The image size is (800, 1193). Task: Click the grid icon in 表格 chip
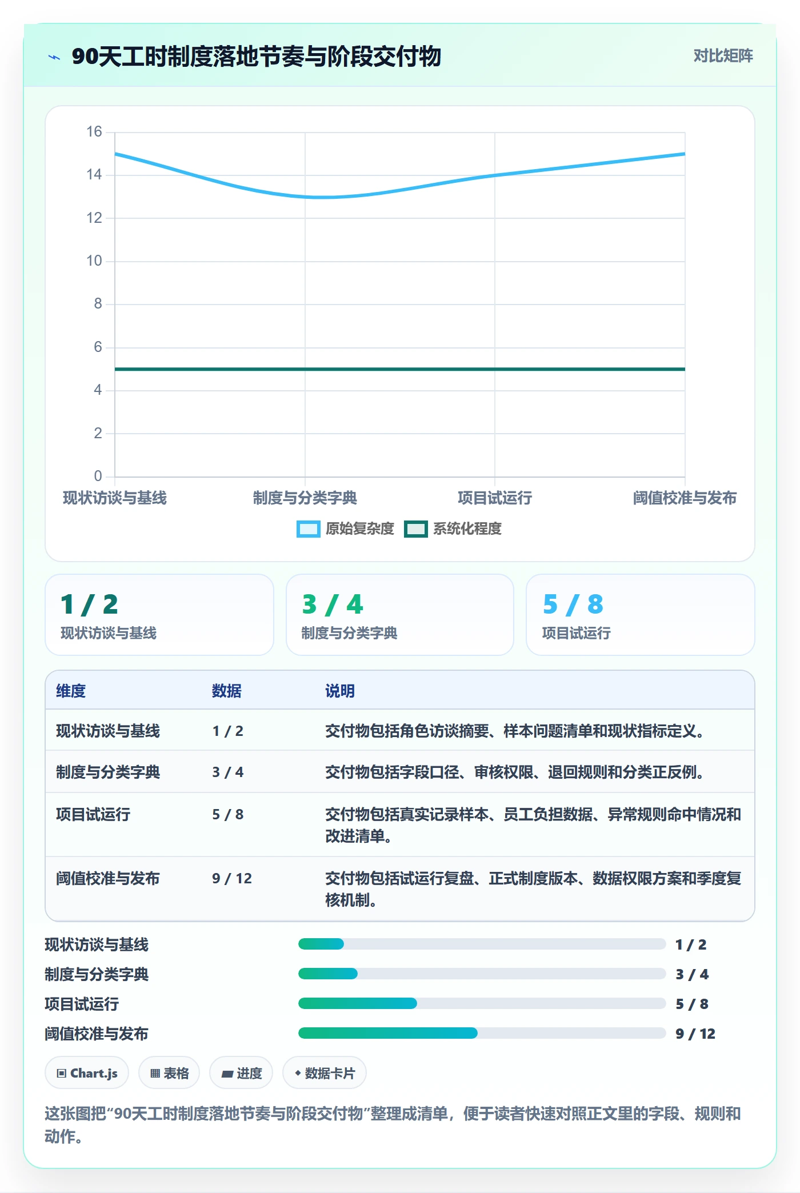pos(155,1074)
